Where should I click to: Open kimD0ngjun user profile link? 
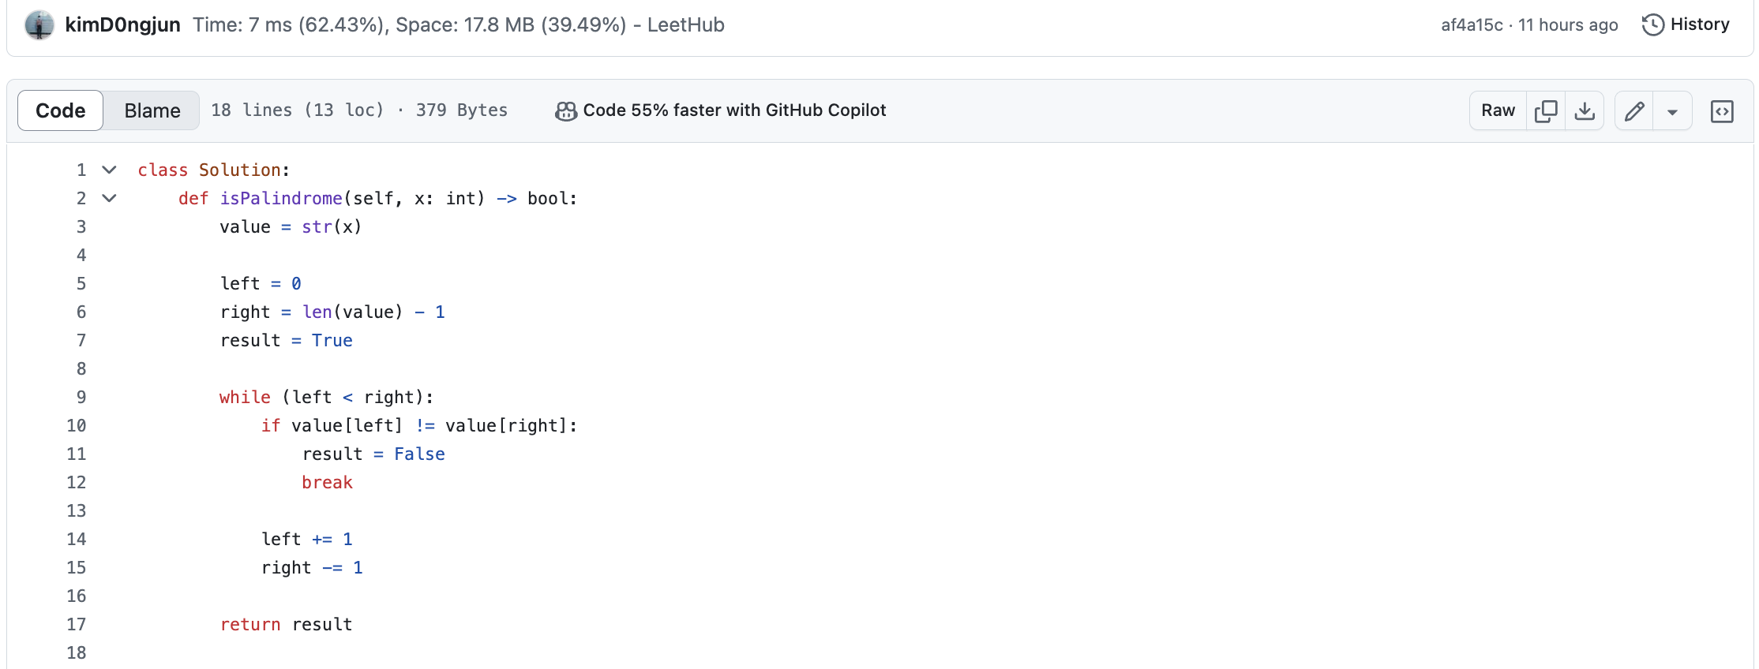(x=122, y=25)
